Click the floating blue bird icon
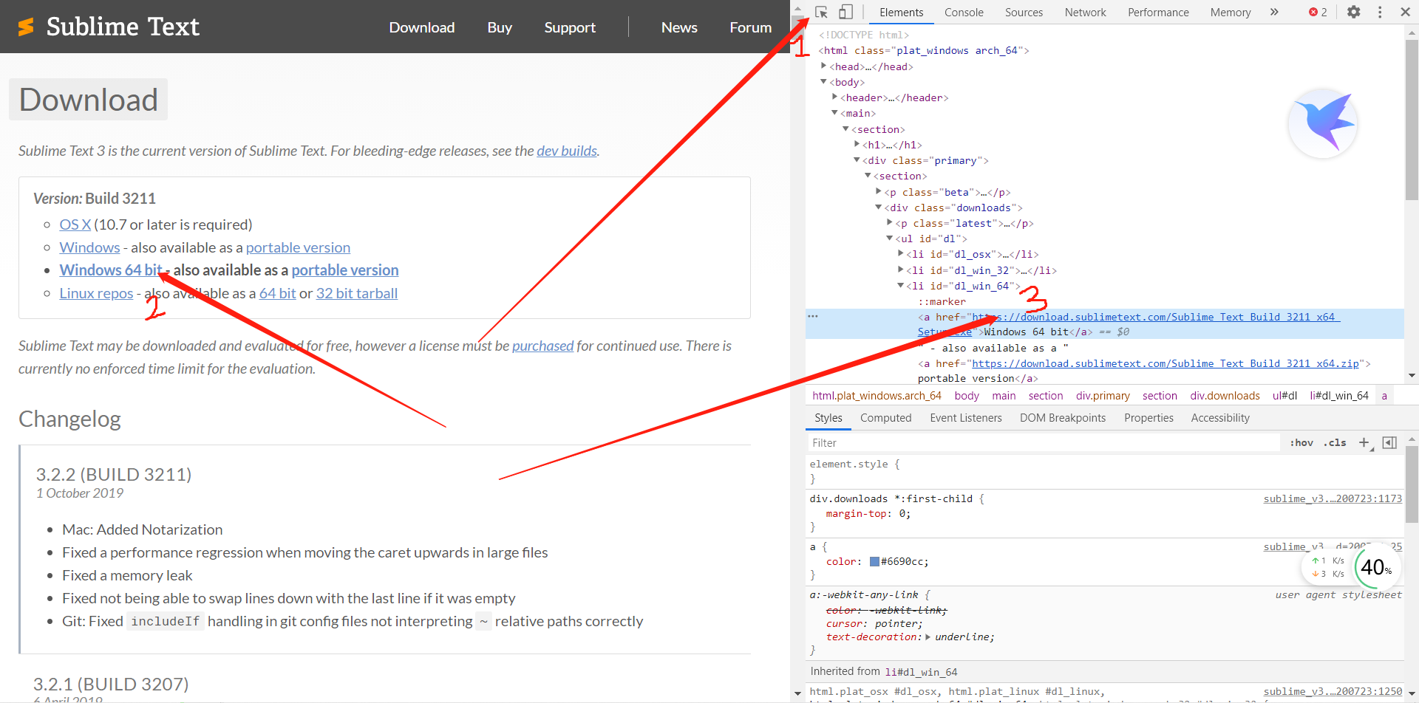The image size is (1419, 703). click(x=1323, y=123)
